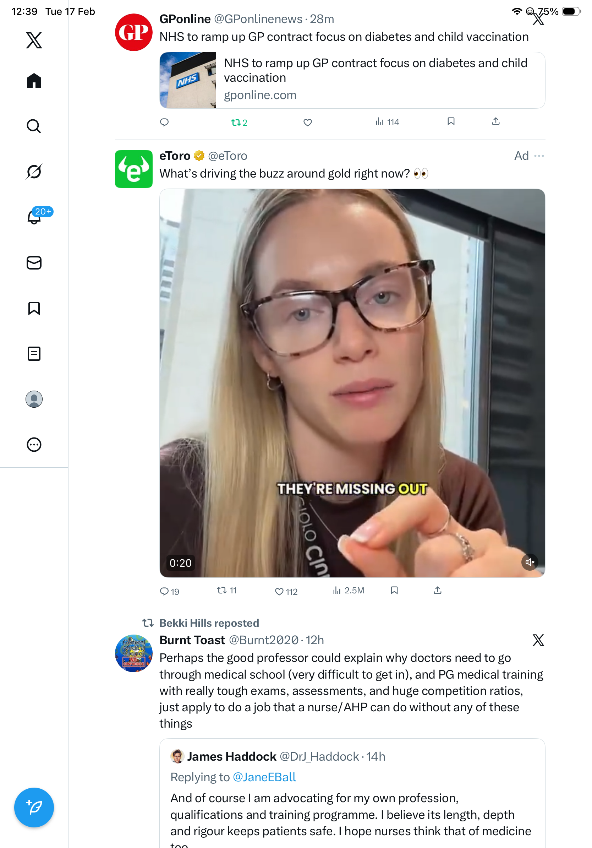Viewport: 592px width, 848px height.
Task: Open the profile avatar in sidebar
Action: 34,399
